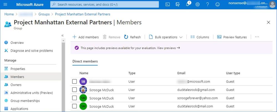Click the photo avatar of Scrooge McDuck
Screen dimensions: 277x112
click(83, 90)
